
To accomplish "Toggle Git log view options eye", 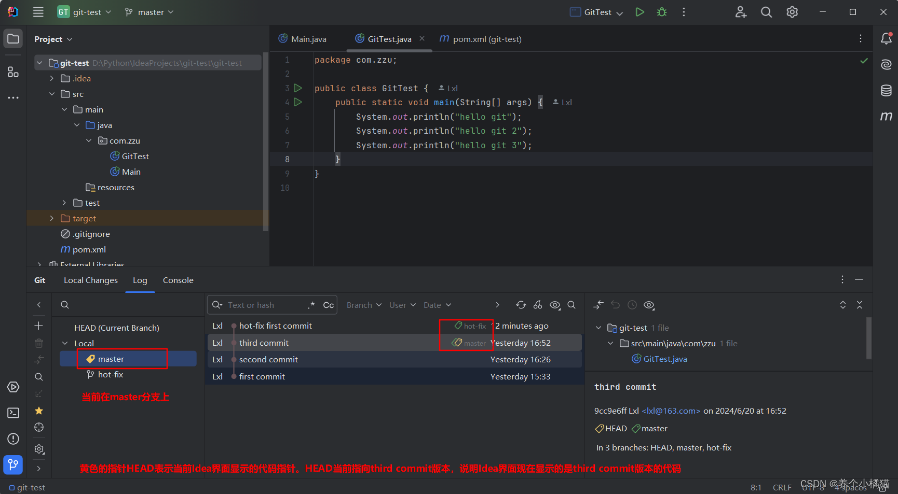I will point(555,305).
